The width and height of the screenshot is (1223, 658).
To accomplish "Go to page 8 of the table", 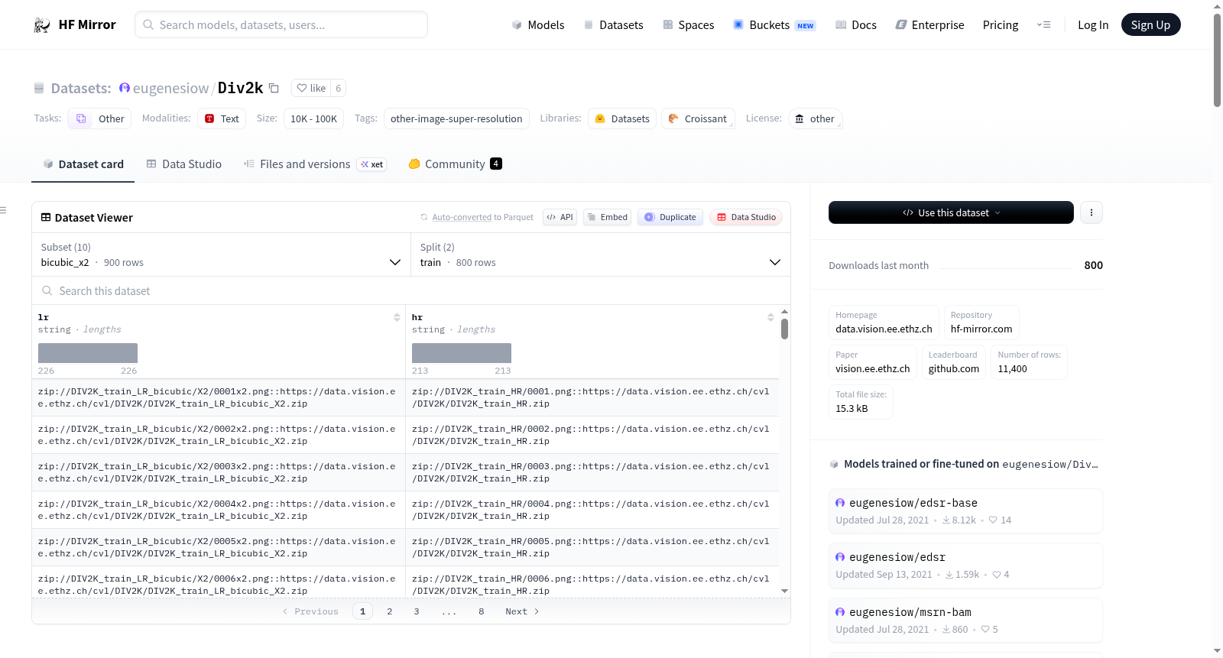I will (482, 611).
